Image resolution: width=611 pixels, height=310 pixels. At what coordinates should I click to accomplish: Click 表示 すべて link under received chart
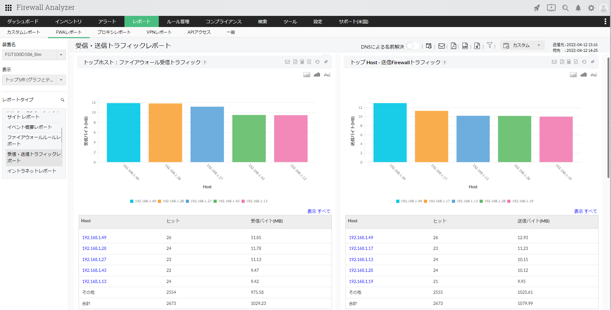tap(319, 211)
